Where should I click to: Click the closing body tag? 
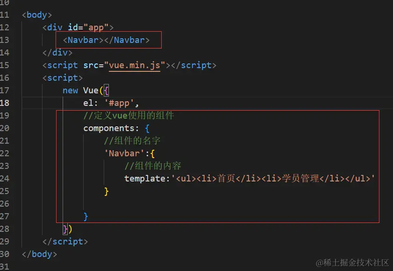pos(39,254)
